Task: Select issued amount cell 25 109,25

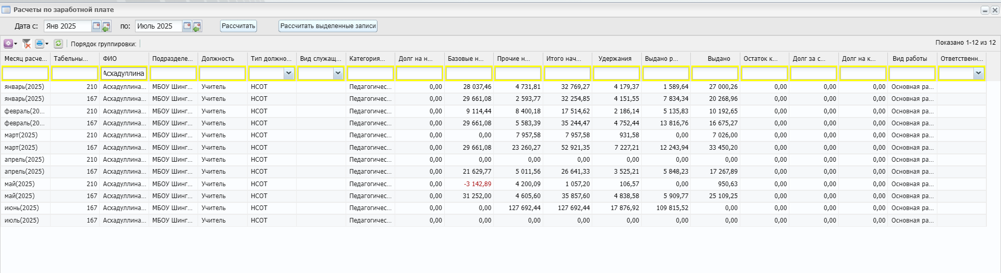Action: coord(715,196)
